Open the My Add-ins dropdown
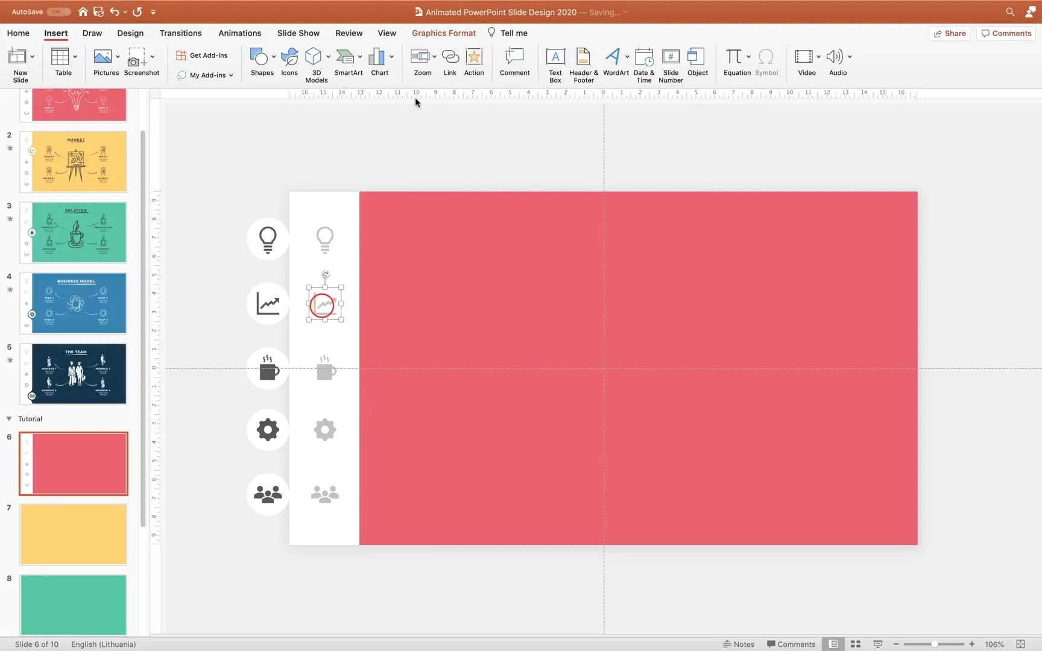This screenshot has width=1042, height=651. (205, 75)
